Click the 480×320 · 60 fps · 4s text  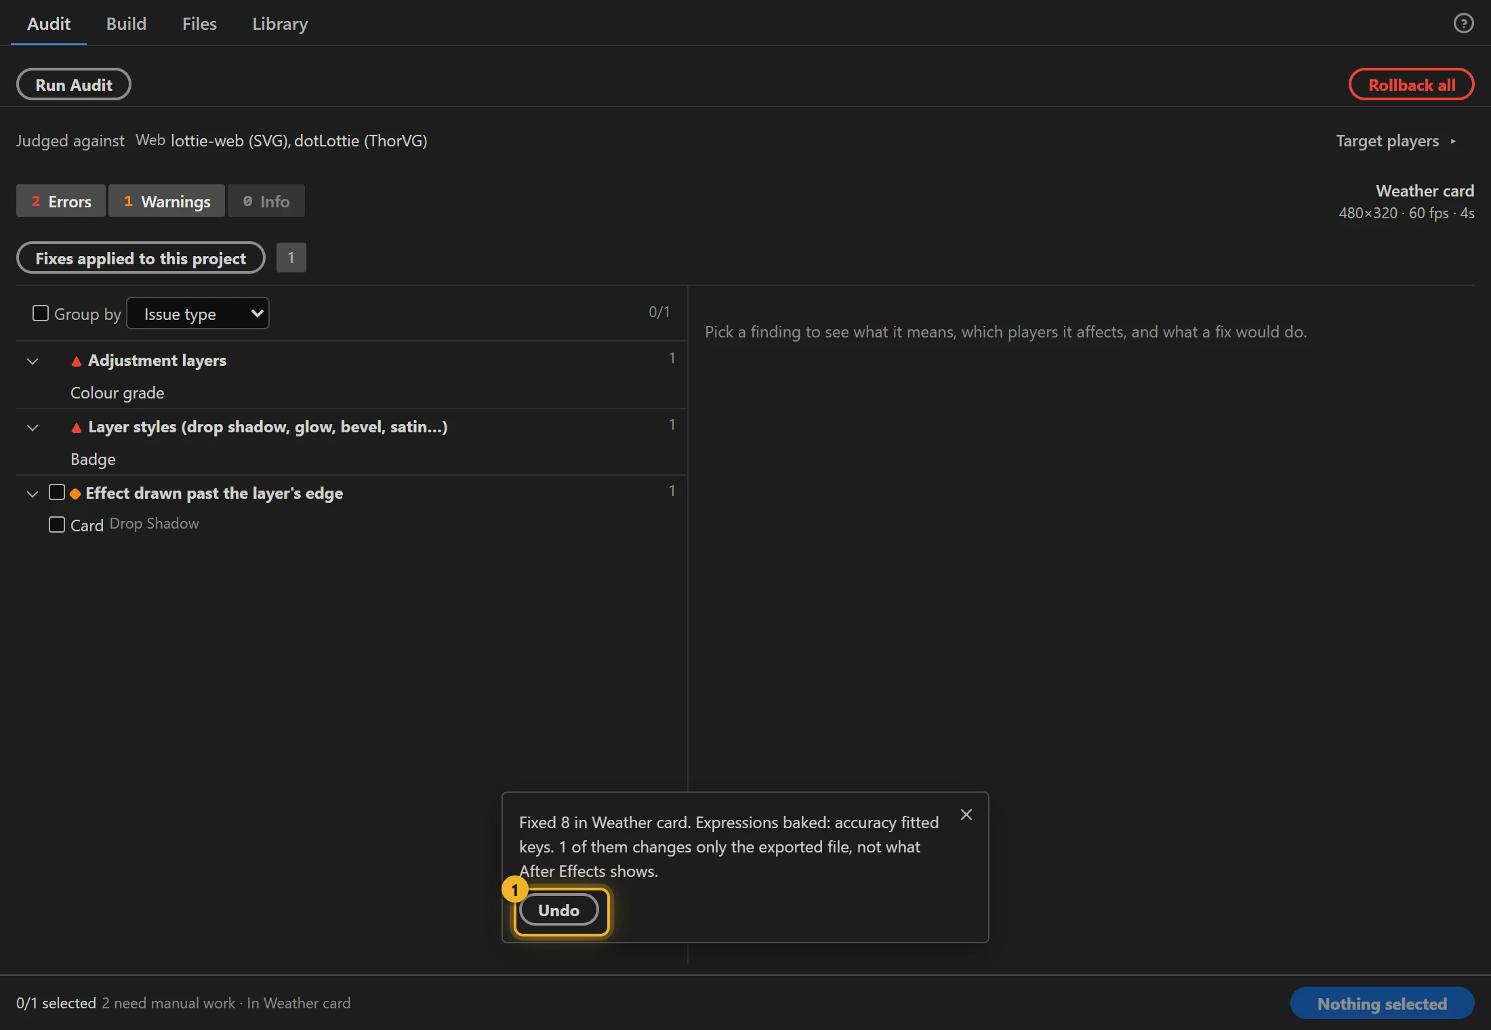click(1406, 213)
